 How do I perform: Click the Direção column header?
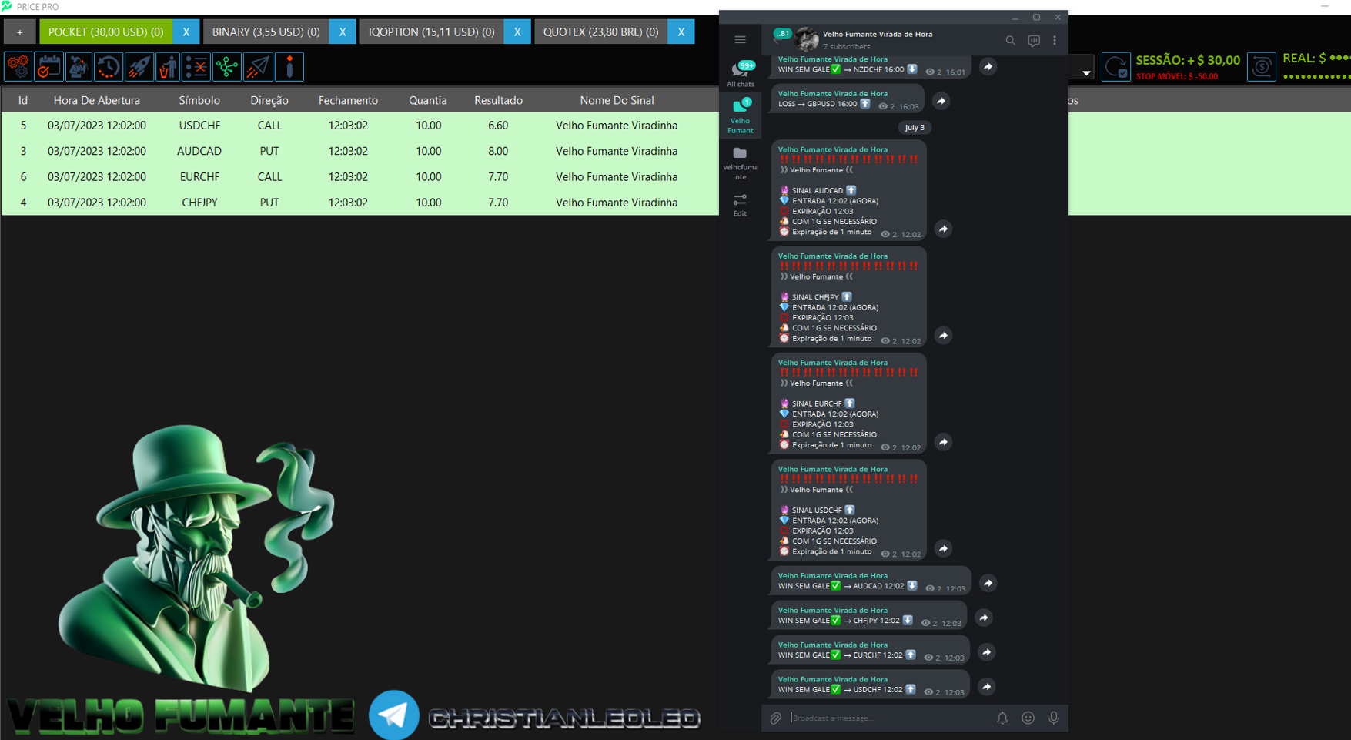(269, 100)
